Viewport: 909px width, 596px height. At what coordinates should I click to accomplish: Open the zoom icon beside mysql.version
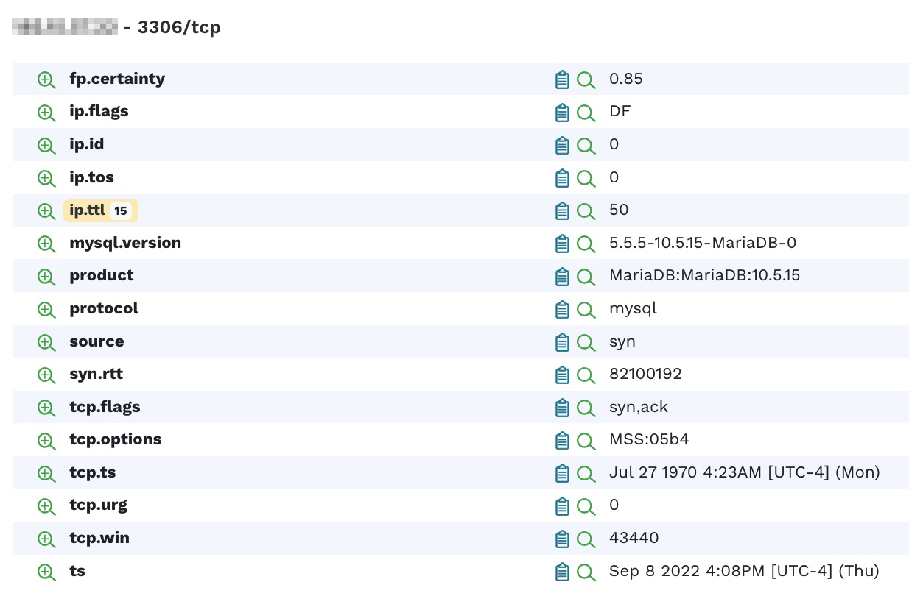point(46,244)
